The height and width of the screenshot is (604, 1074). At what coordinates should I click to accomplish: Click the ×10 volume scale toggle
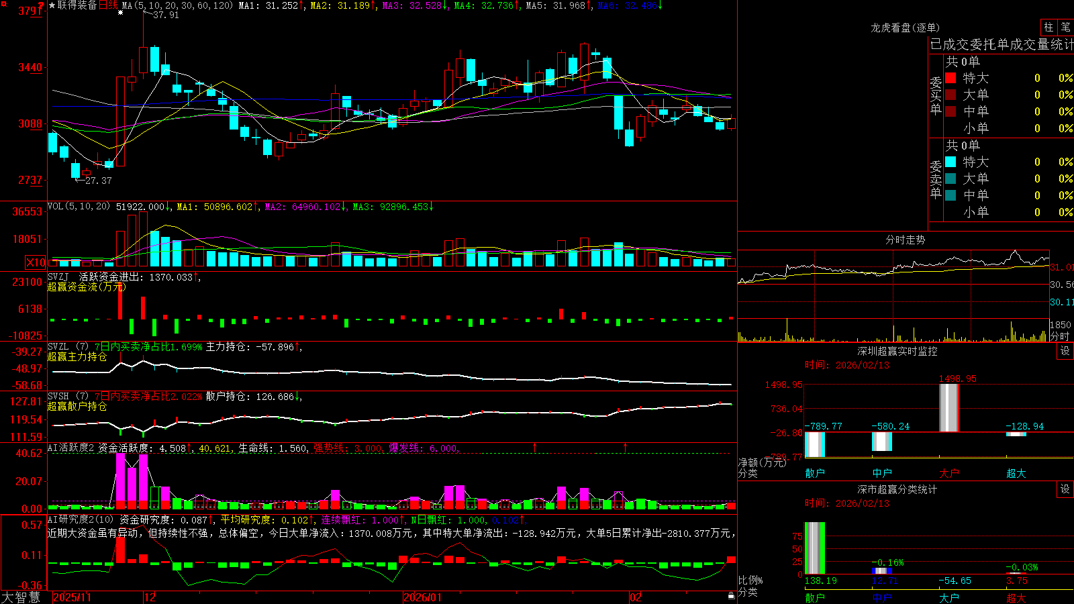click(x=36, y=262)
